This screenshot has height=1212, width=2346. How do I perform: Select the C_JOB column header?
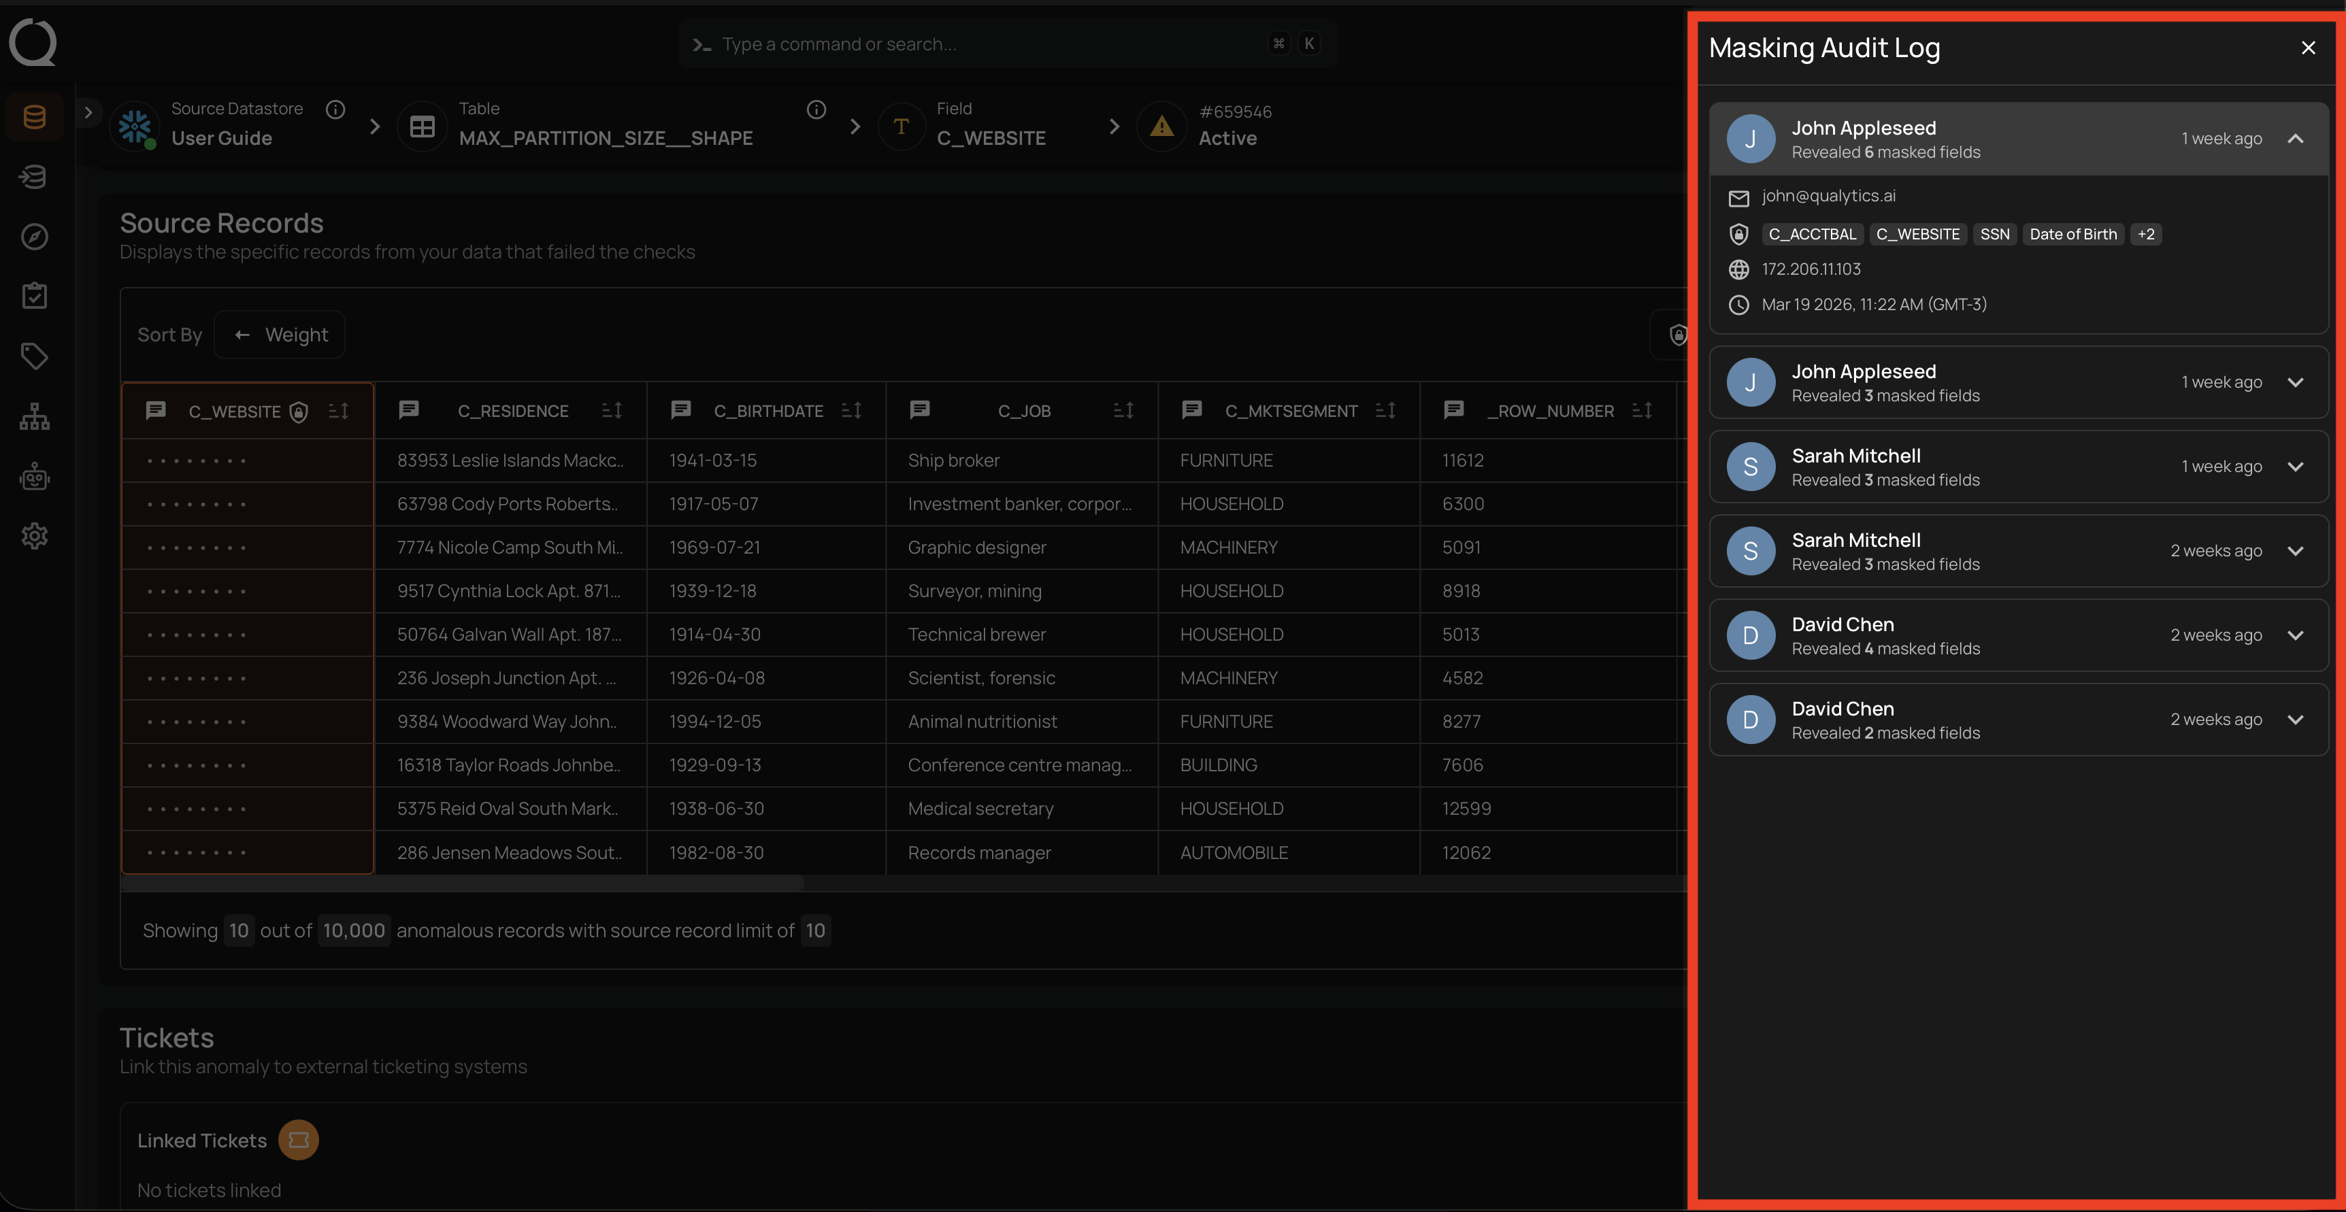1023,411
